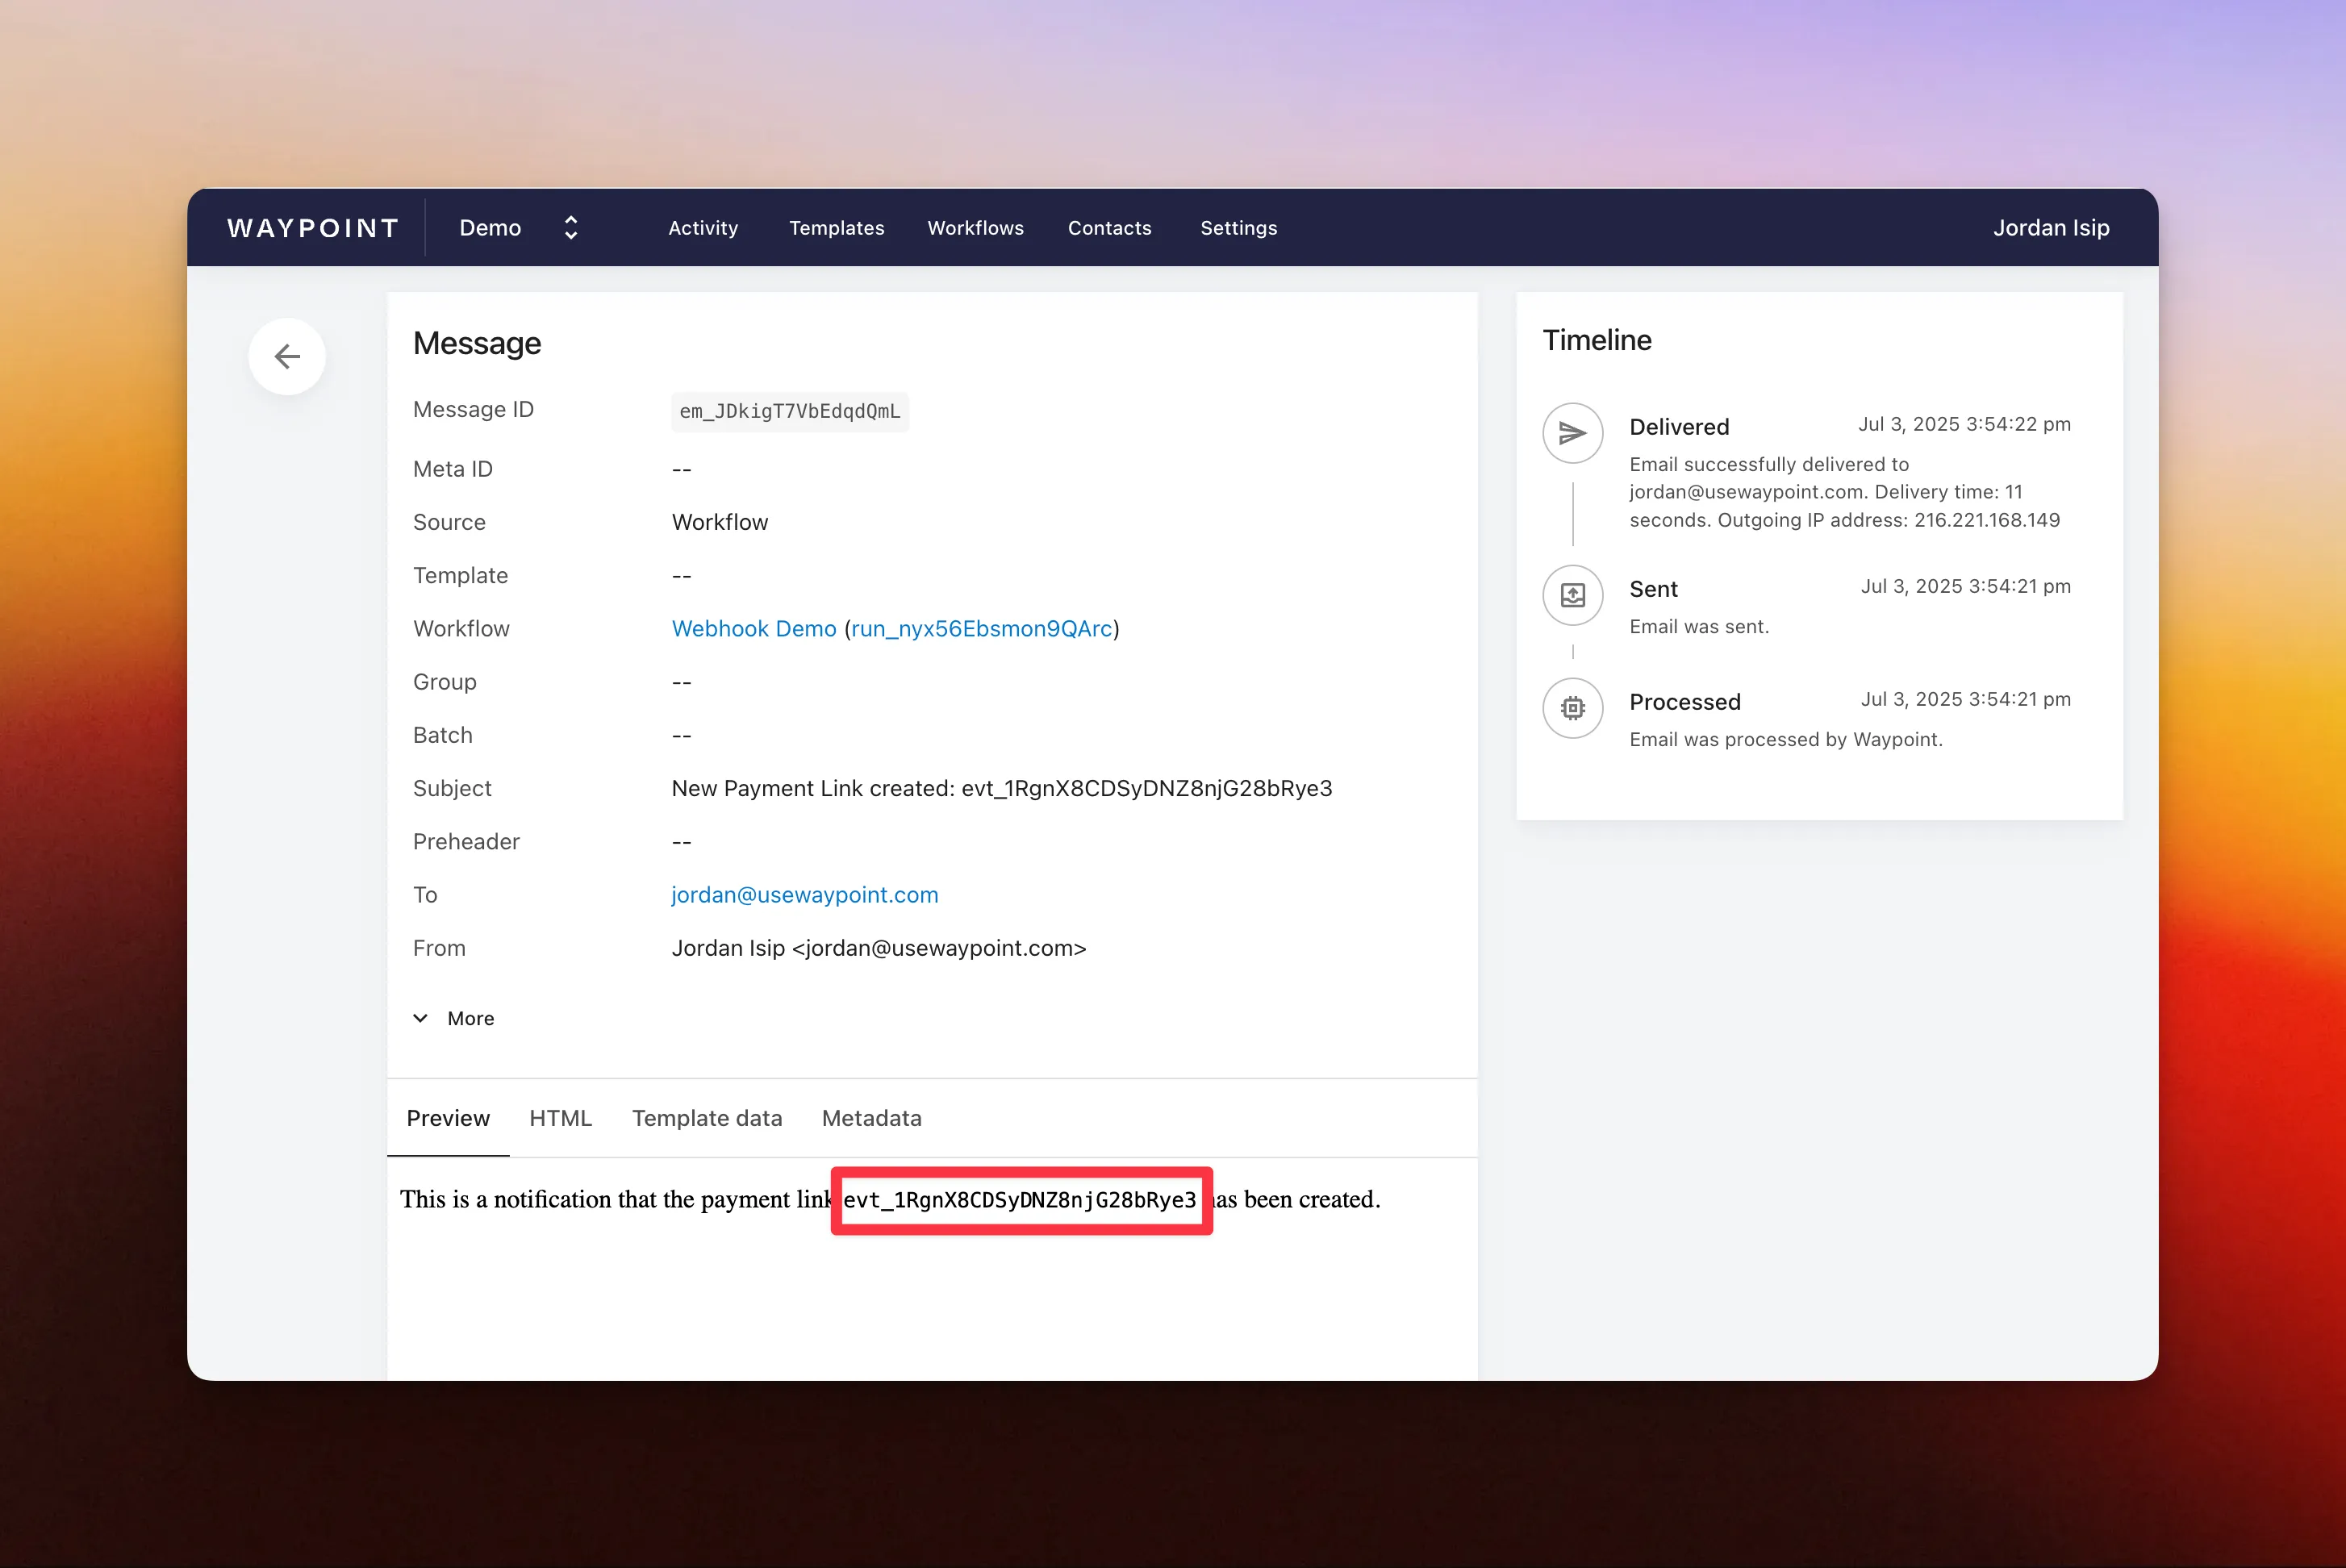Open Jordan Isip account menu

[x=2050, y=228]
